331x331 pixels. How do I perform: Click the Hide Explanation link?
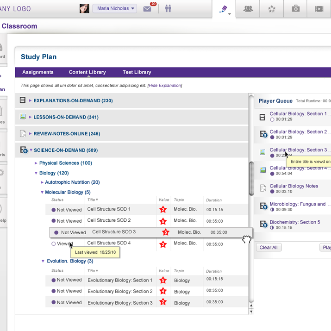(x=164, y=86)
